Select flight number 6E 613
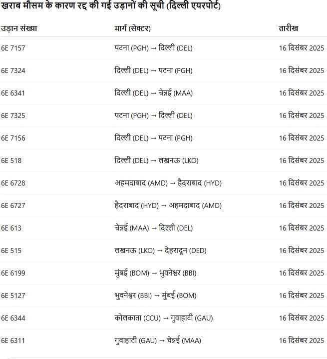The height and width of the screenshot is (359, 327). pos(11,228)
